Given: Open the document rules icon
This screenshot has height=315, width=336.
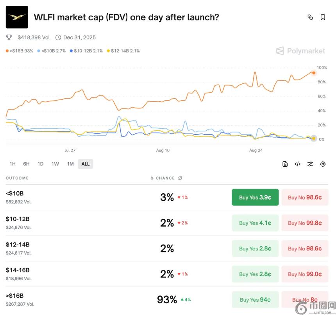Looking at the screenshot, I should 285,164.
